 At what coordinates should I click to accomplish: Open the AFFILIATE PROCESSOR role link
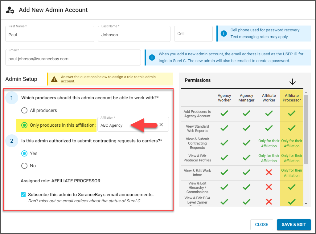pos(76,181)
